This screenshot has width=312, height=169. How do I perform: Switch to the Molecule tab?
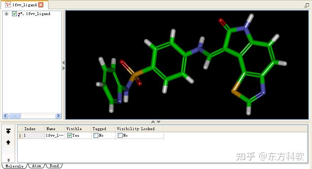(14, 166)
